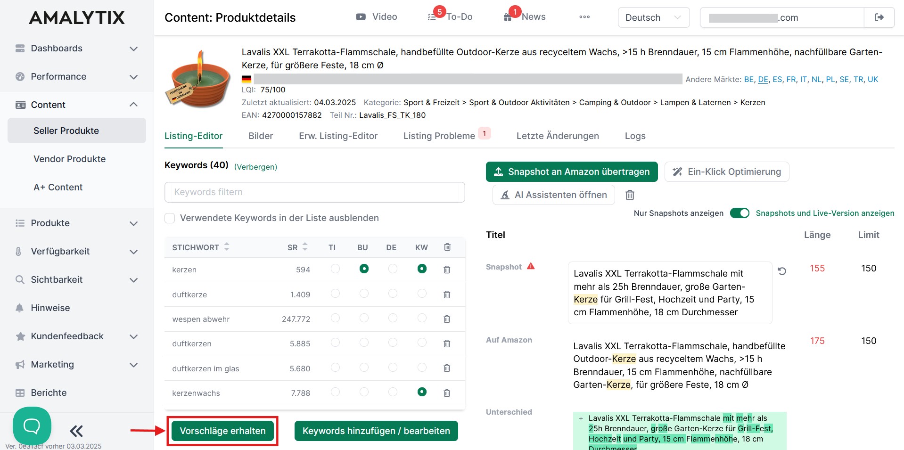Delete the wespen abwehr keyword
Screen dimensions: 904x450
447,319
